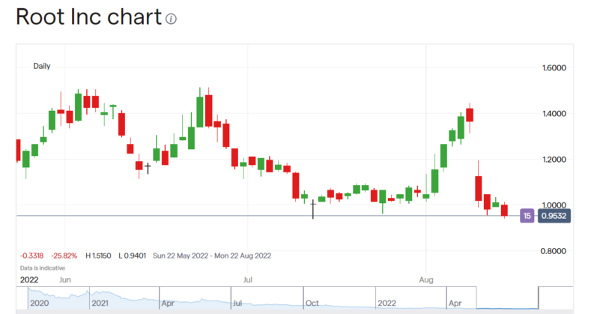The image size is (594, 314).
Task: Click the right handle of navigator range
Action: (x=539, y=298)
